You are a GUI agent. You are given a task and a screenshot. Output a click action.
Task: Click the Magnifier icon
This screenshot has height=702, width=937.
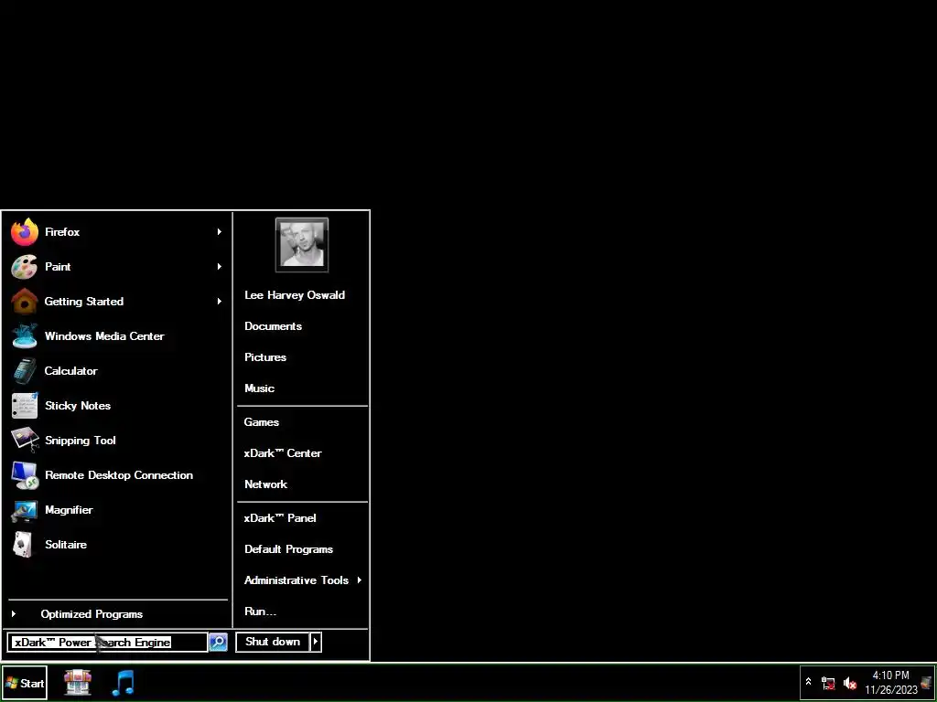click(25, 510)
